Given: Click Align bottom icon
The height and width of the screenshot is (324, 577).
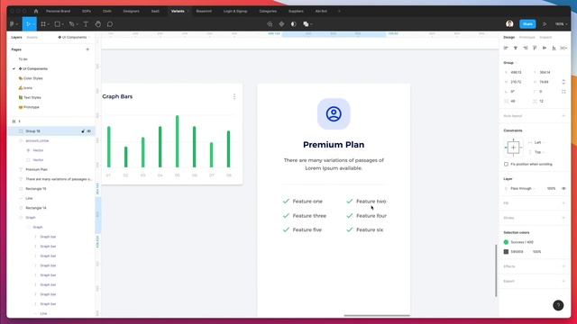Looking at the screenshot, I should 554,48.
